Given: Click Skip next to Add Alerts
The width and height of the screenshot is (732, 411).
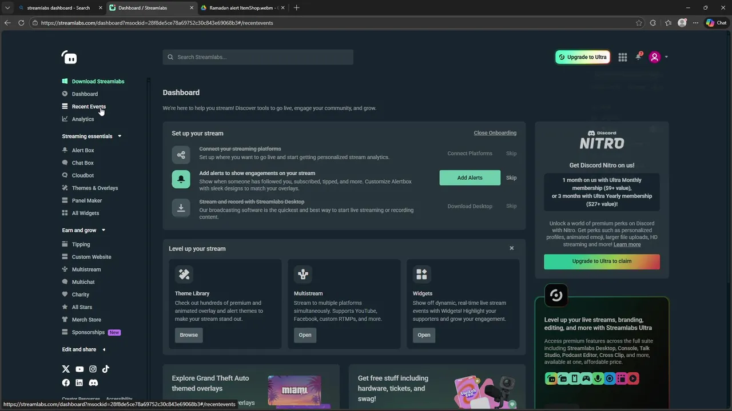Looking at the screenshot, I should click(x=511, y=178).
